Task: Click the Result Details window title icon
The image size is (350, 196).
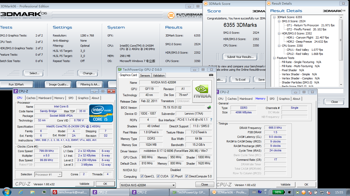Action: pos(269,3)
